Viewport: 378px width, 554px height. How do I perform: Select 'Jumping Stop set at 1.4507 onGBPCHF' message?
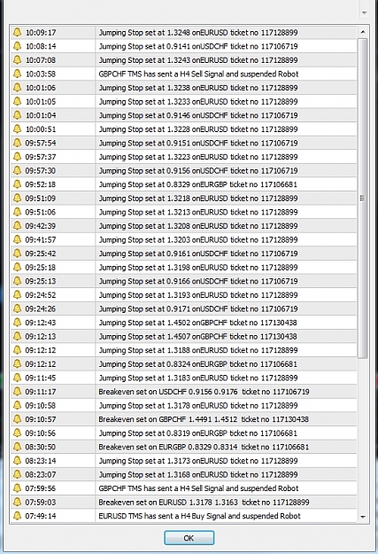click(197, 336)
